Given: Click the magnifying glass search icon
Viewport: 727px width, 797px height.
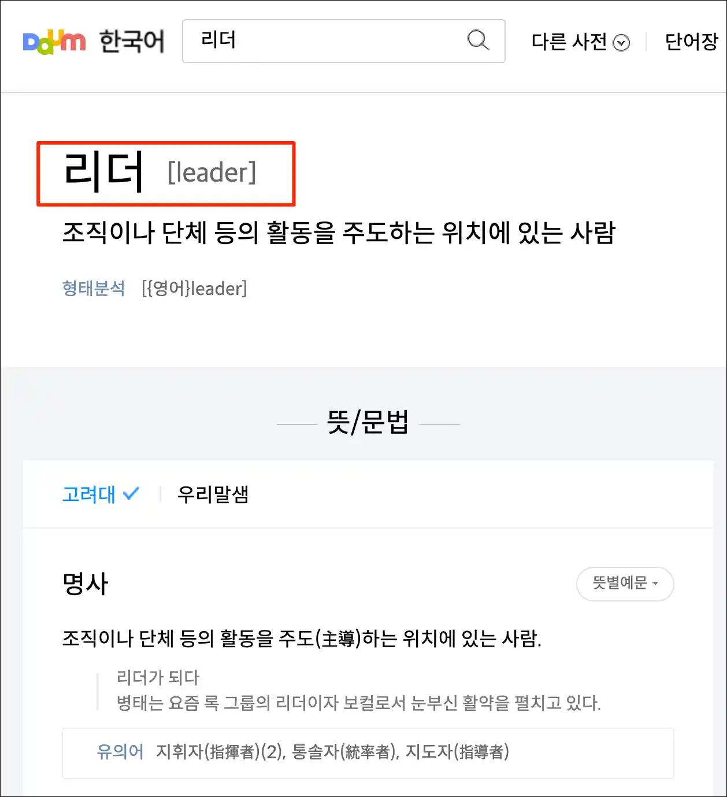Looking at the screenshot, I should click(478, 40).
